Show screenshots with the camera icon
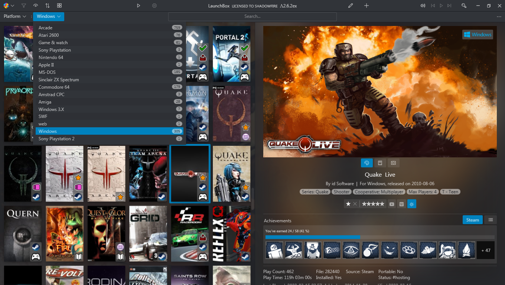 click(393, 163)
